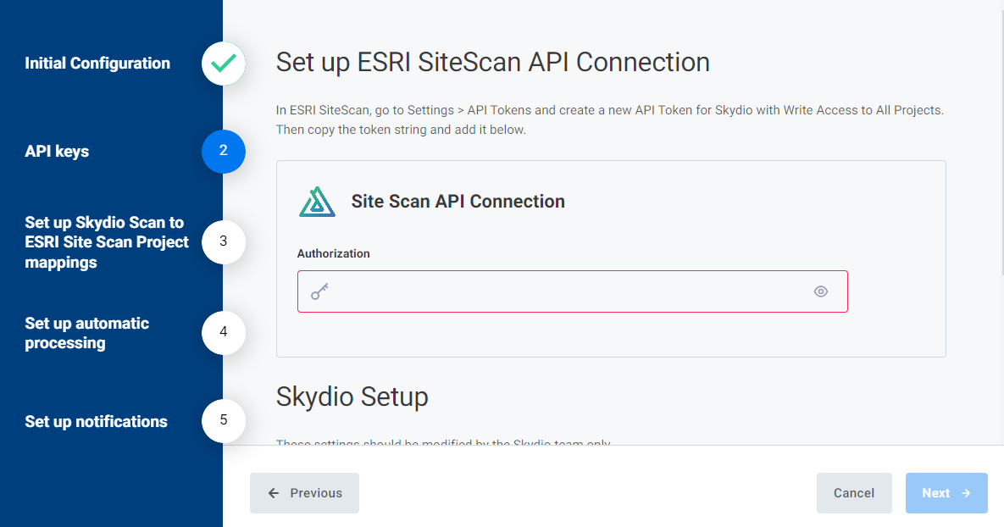
Task: Click the Site Scan logo icon
Action: (317, 202)
